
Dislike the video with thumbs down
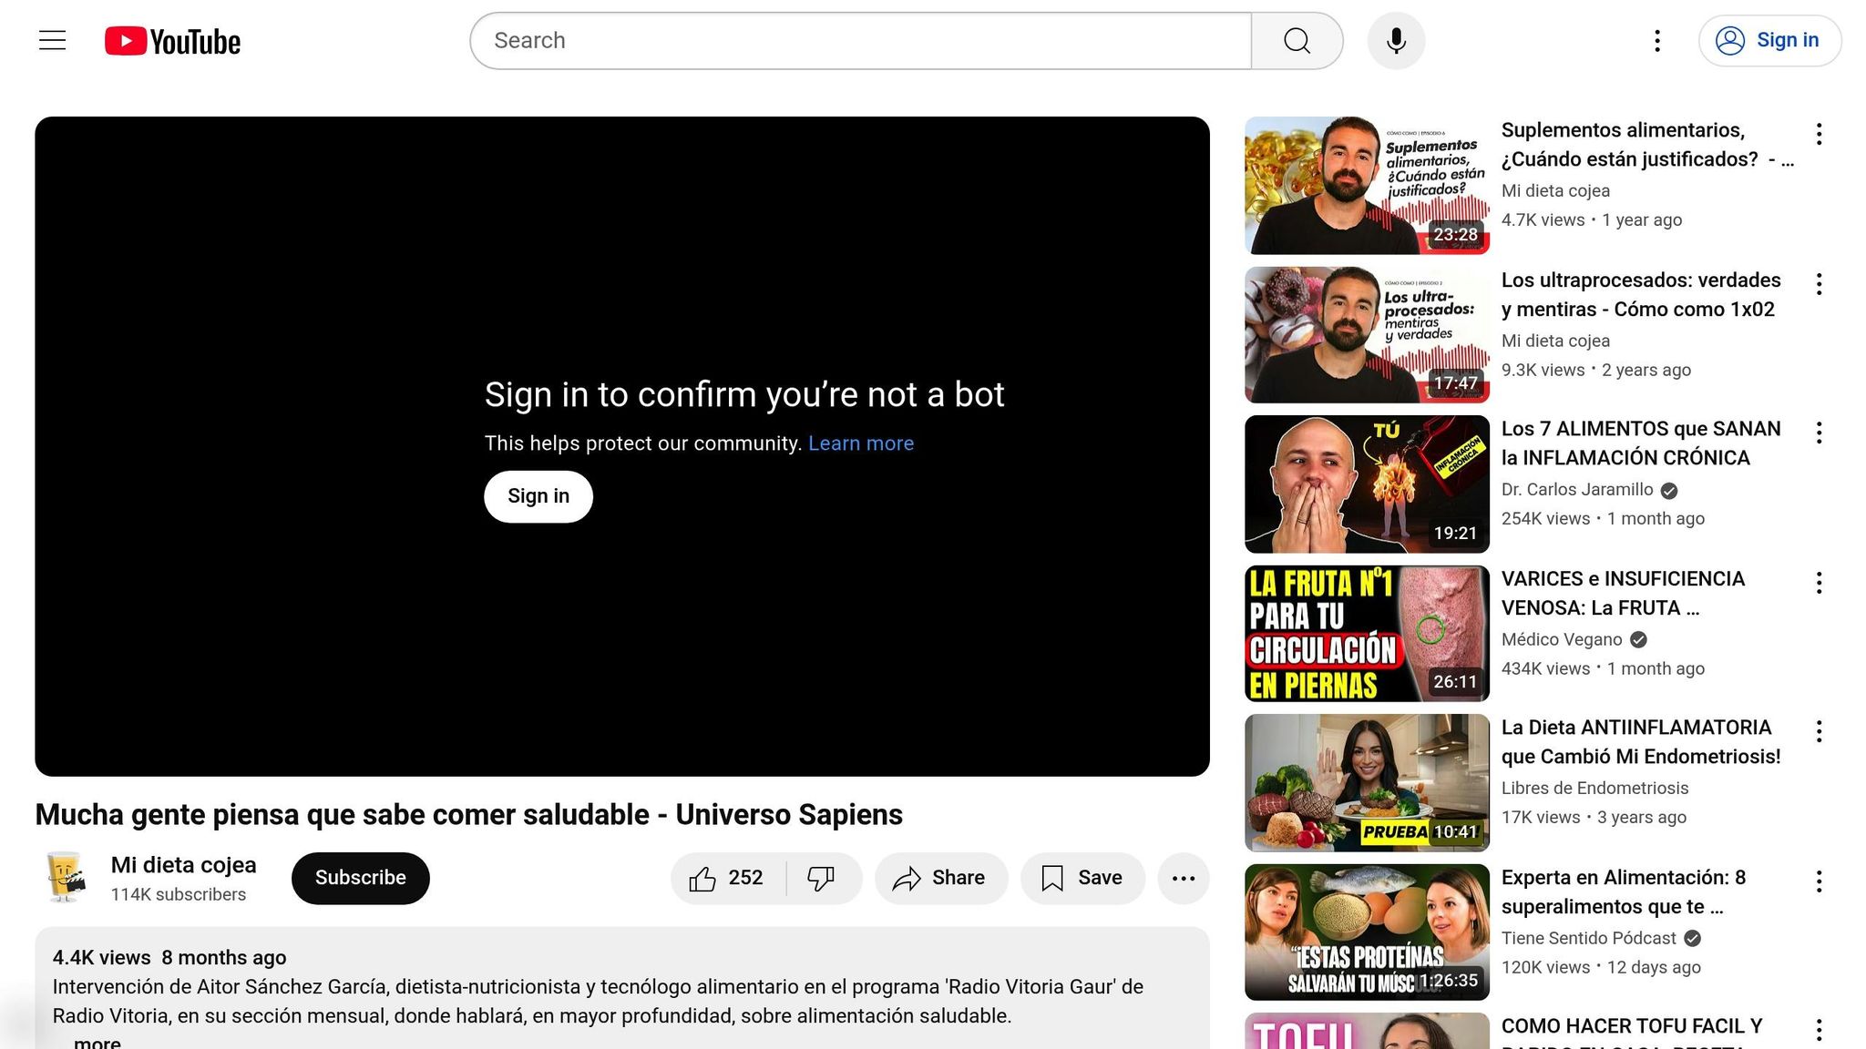[x=823, y=879]
